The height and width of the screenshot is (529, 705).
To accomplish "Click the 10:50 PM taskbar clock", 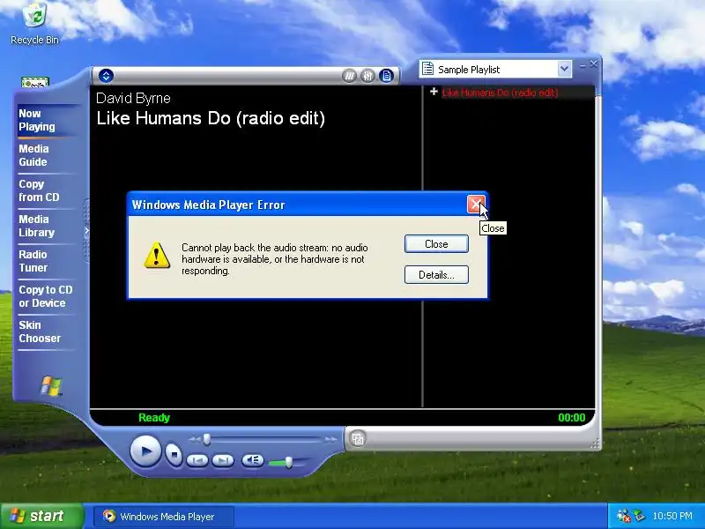I will pyautogui.click(x=672, y=516).
